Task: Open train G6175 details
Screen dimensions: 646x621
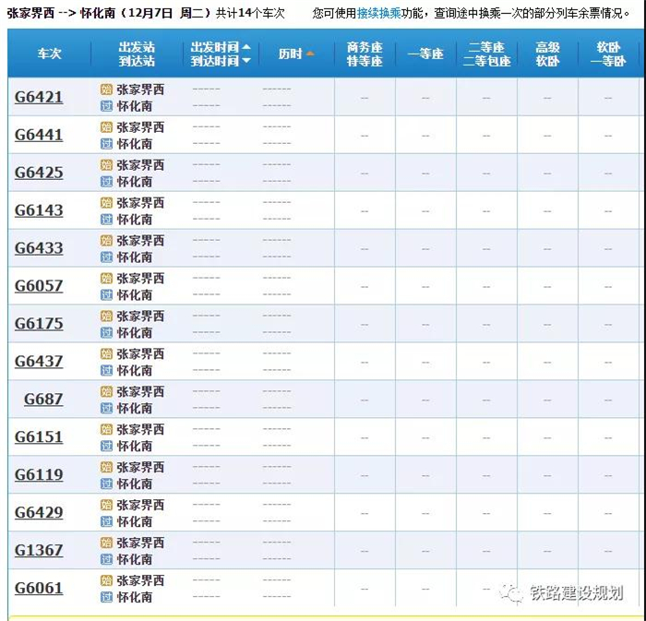Action: (x=39, y=324)
